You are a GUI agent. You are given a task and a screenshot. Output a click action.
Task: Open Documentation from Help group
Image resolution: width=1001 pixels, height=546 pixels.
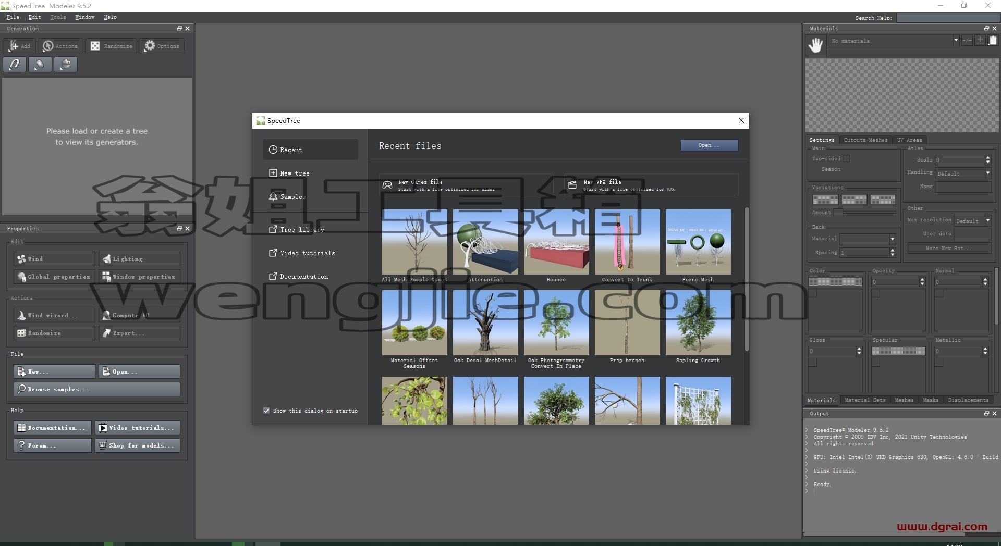pyautogui.click(x=53, y=428)
